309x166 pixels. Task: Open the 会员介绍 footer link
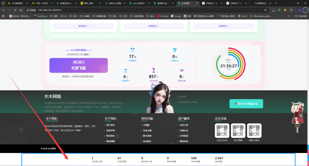(184, 125)
